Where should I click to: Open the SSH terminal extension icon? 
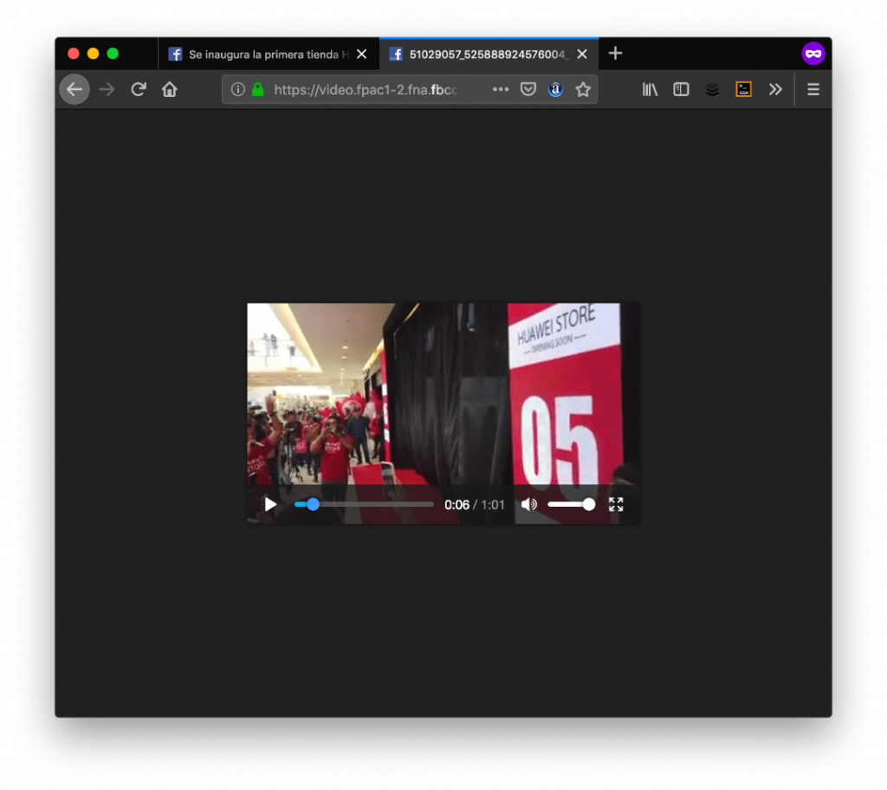pos(743,89)
